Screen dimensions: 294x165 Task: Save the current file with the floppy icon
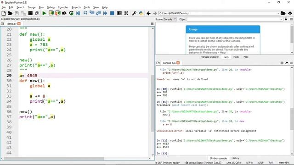point(17,13)
